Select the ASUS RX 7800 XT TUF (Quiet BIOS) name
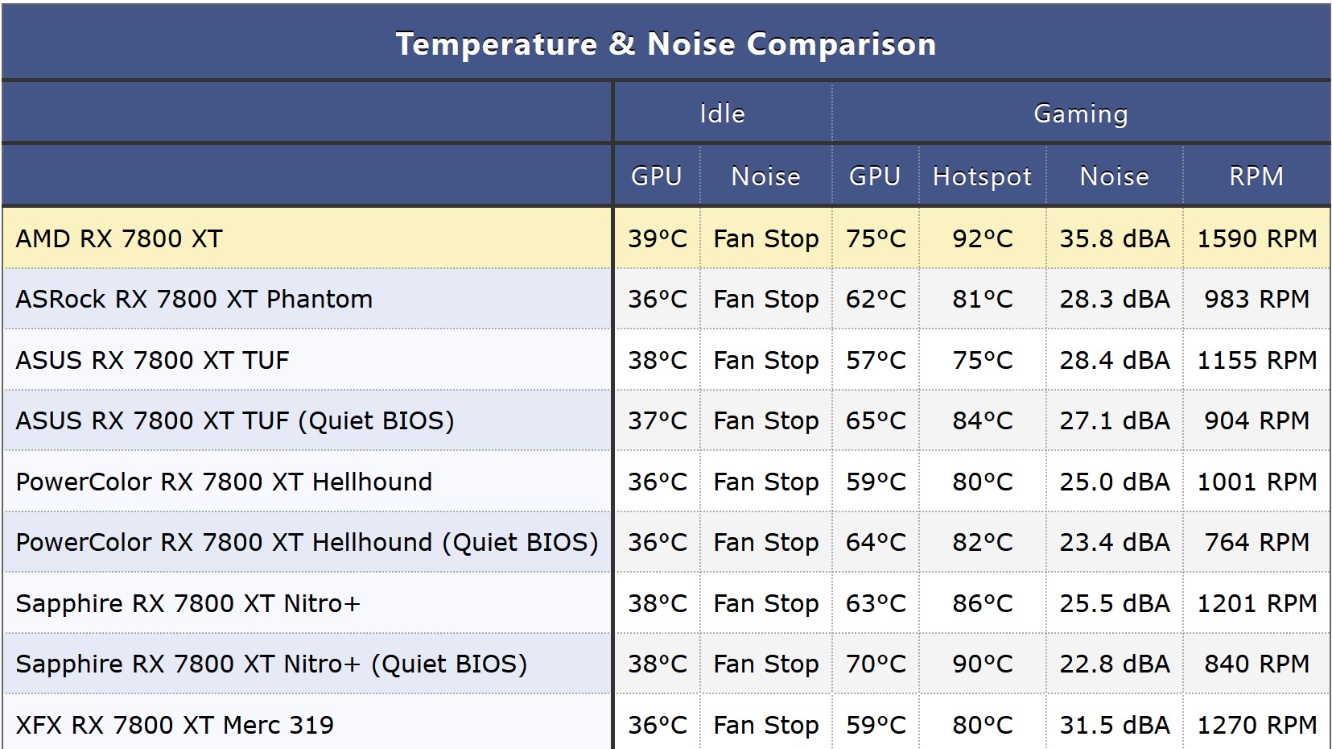 235,420
